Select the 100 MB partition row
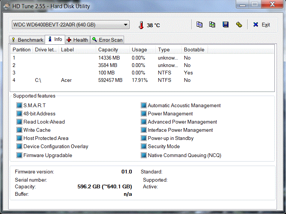Screen dimensions: 286x214 142,73
